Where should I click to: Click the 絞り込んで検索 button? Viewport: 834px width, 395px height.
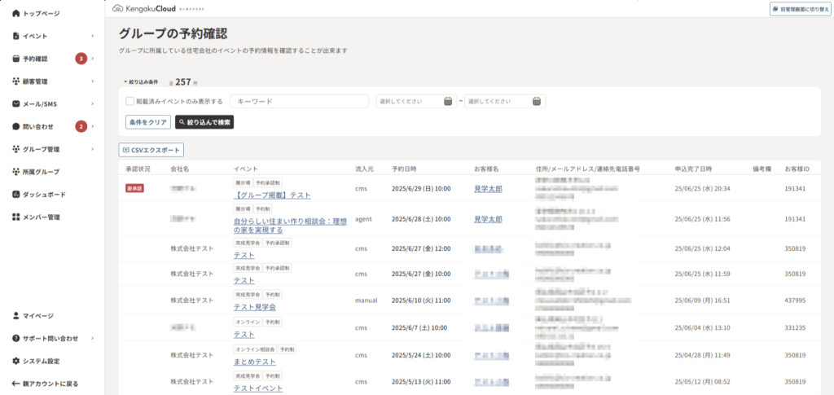pyautogui.click(x=204, y=122)
